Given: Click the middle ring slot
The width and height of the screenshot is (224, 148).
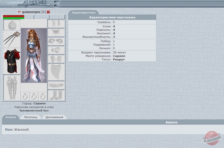Looking at the screenshot, I should point(34,96).
